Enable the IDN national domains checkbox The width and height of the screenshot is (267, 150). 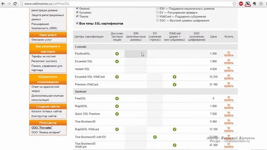tap(158, 8)
